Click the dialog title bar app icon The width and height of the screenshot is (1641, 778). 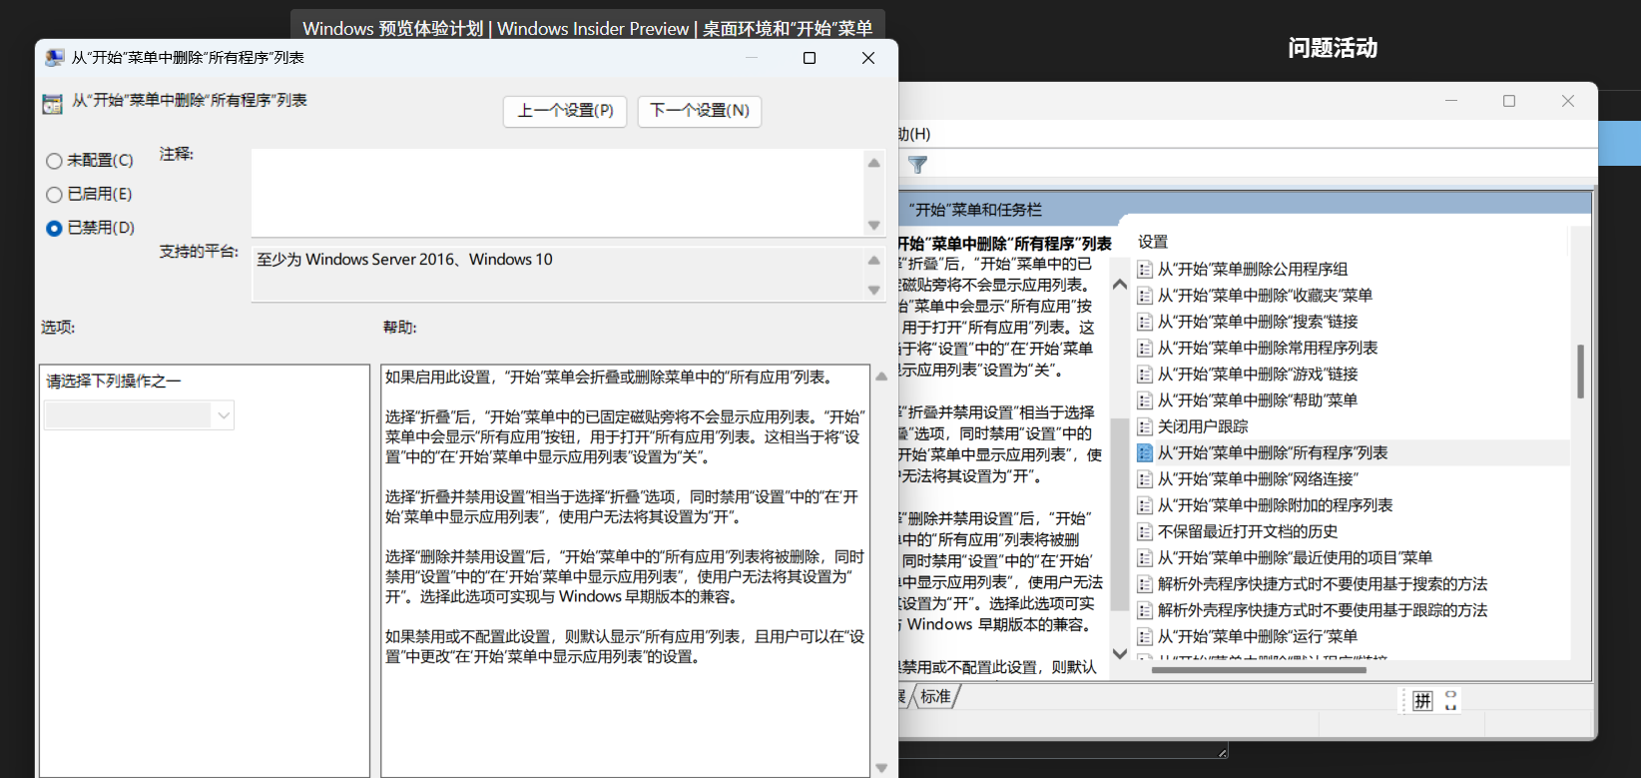point(55,58)
